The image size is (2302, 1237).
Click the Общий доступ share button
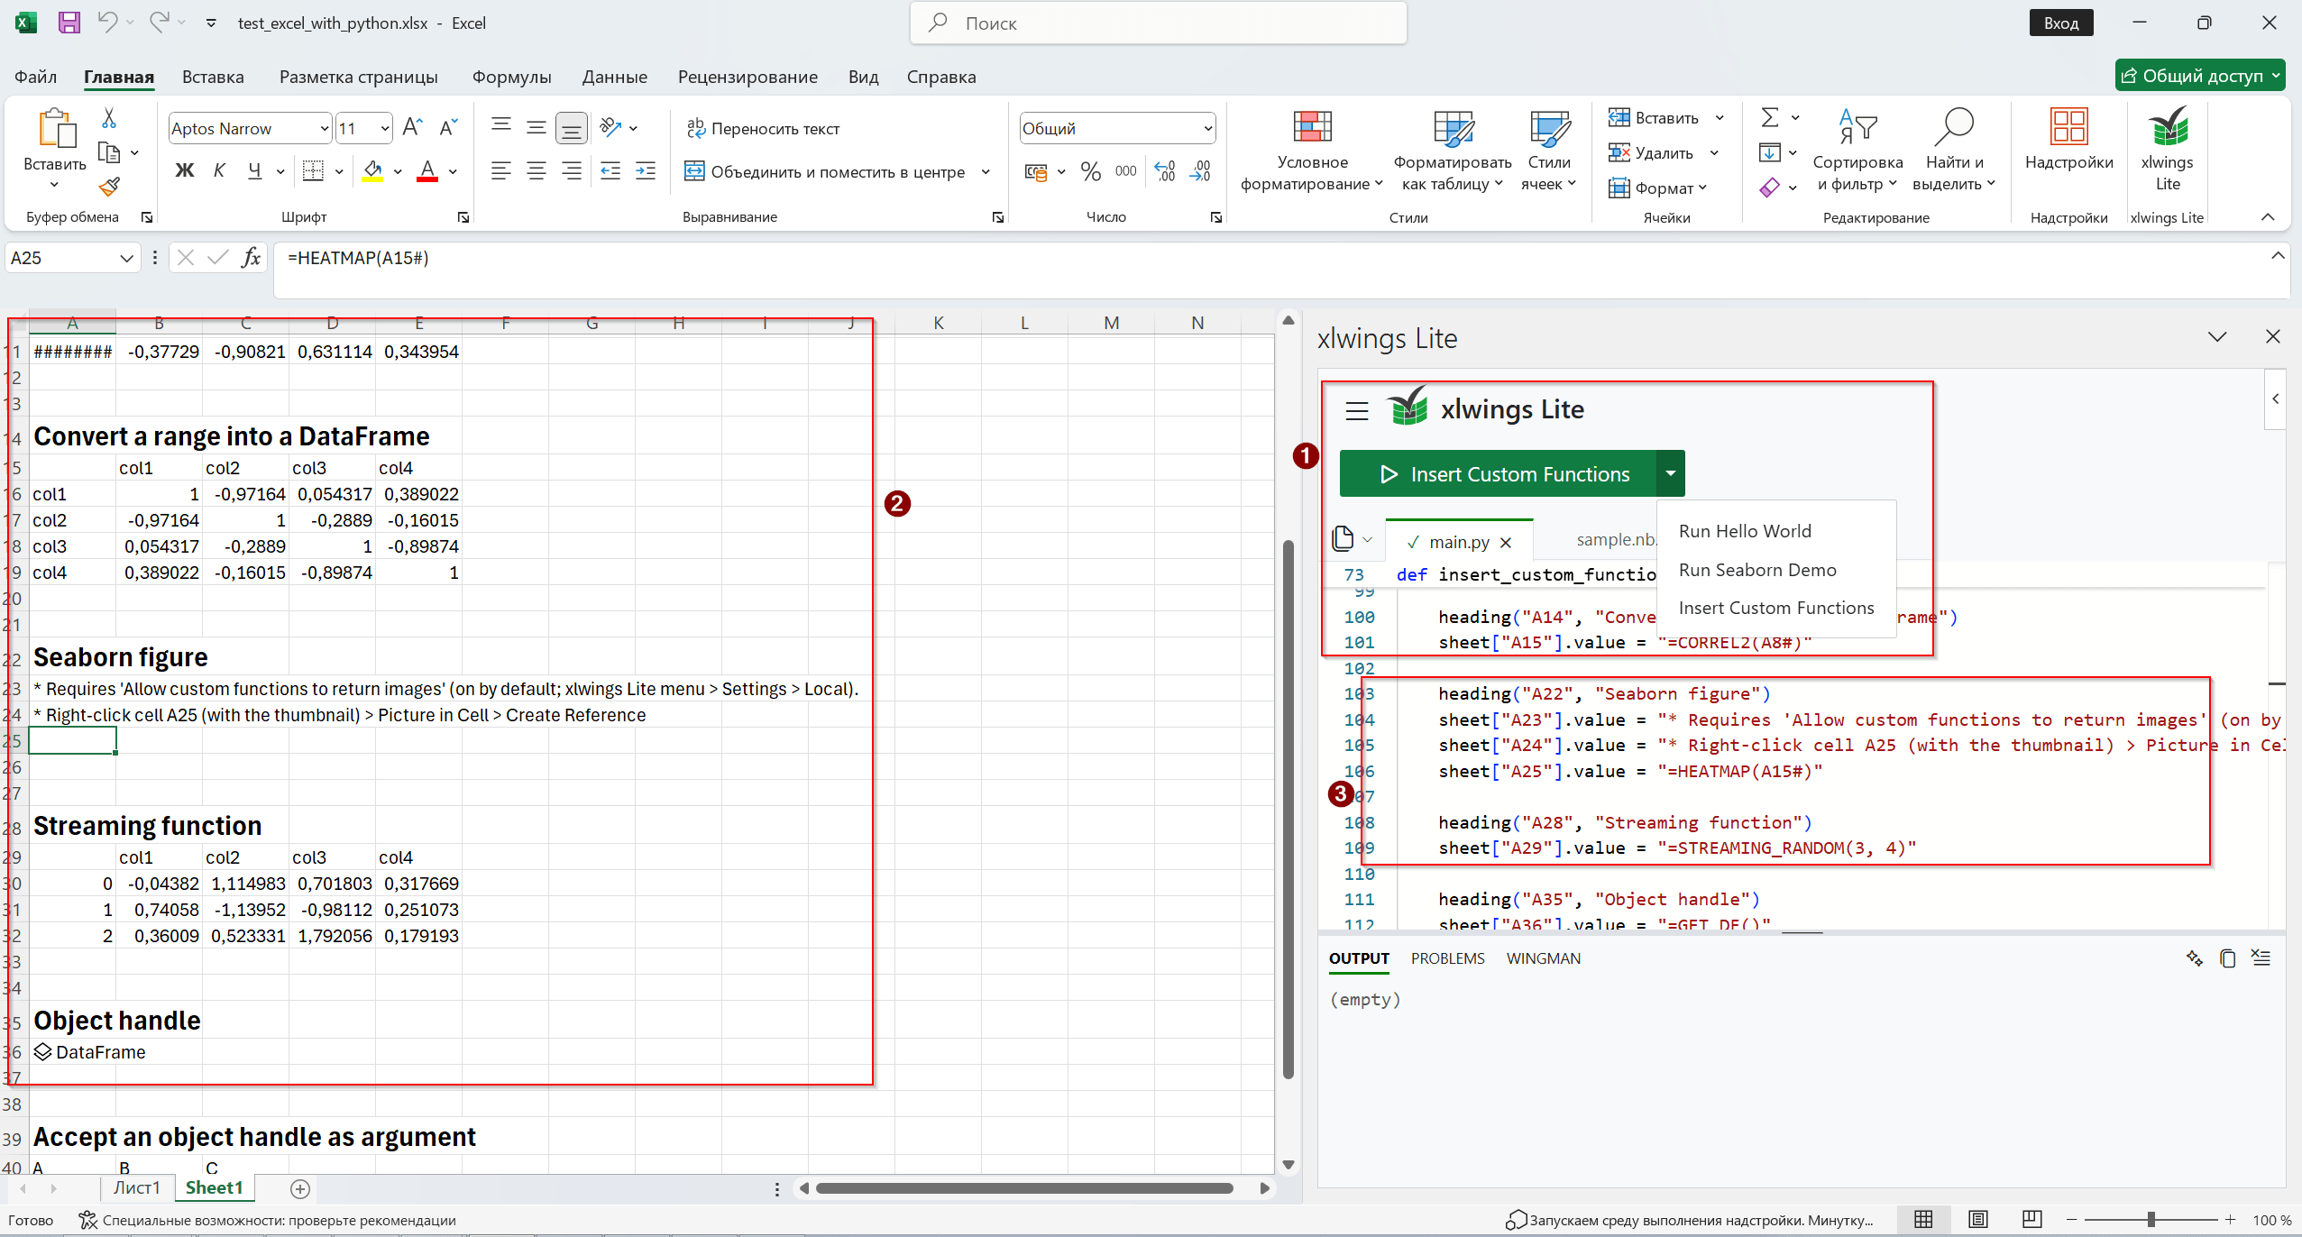[x=2199, y=76]
